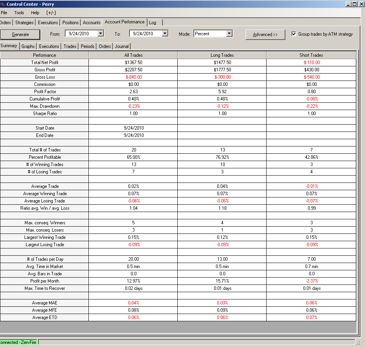The width and height of the screenshot is (365, 347).
Task: Click the Gross Loss value $-840.00
Action: coord(134,77)
